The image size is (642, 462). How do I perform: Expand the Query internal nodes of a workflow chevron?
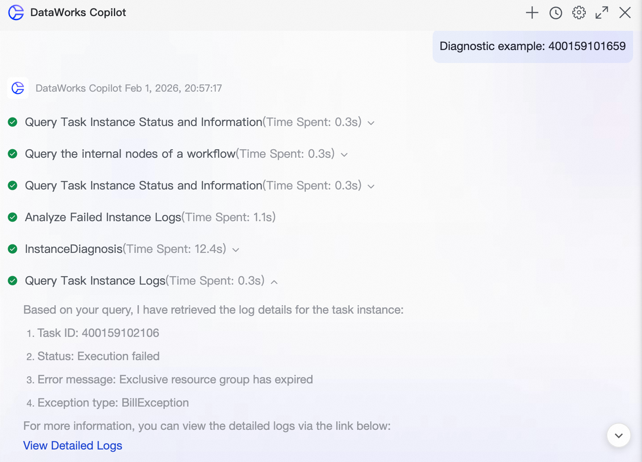point(344,155)
